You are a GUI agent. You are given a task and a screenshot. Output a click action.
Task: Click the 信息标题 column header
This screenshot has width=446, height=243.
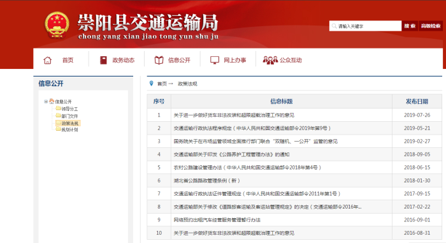(x=282, y=101)
